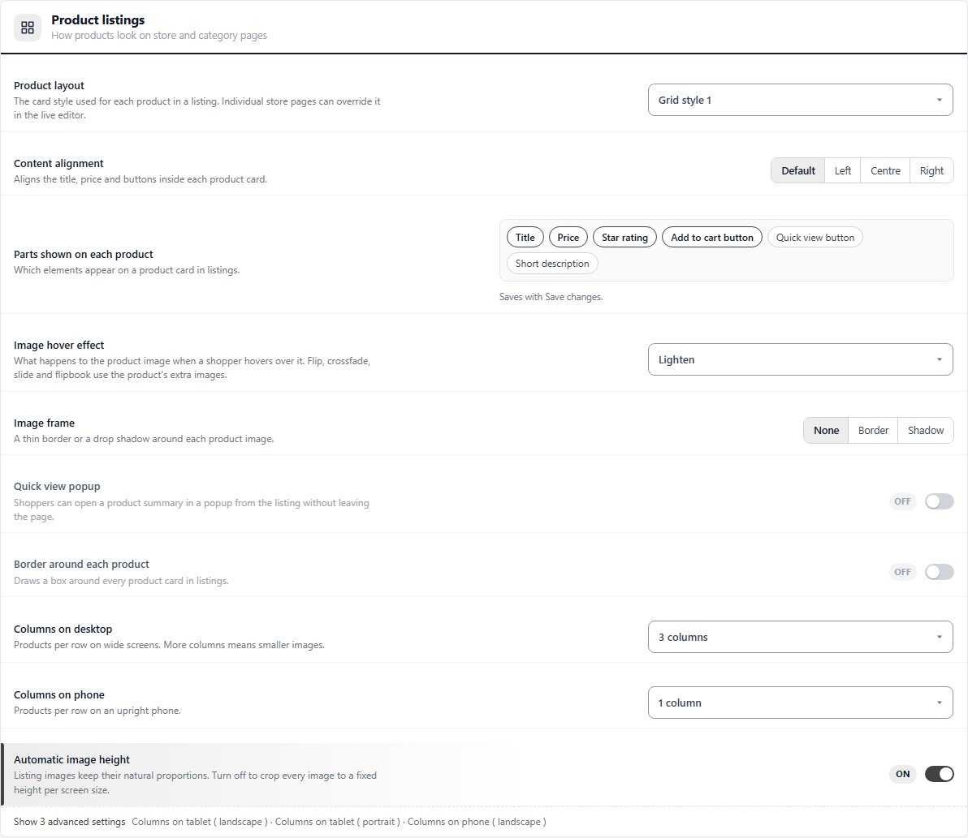Click the Automatic image height label
The width and height of the screenshot is (968, 838).
pyautogui.click(x=71, y=759)
